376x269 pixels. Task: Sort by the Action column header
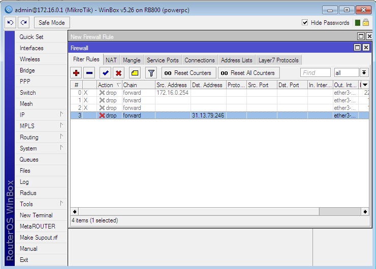[109, 85]
